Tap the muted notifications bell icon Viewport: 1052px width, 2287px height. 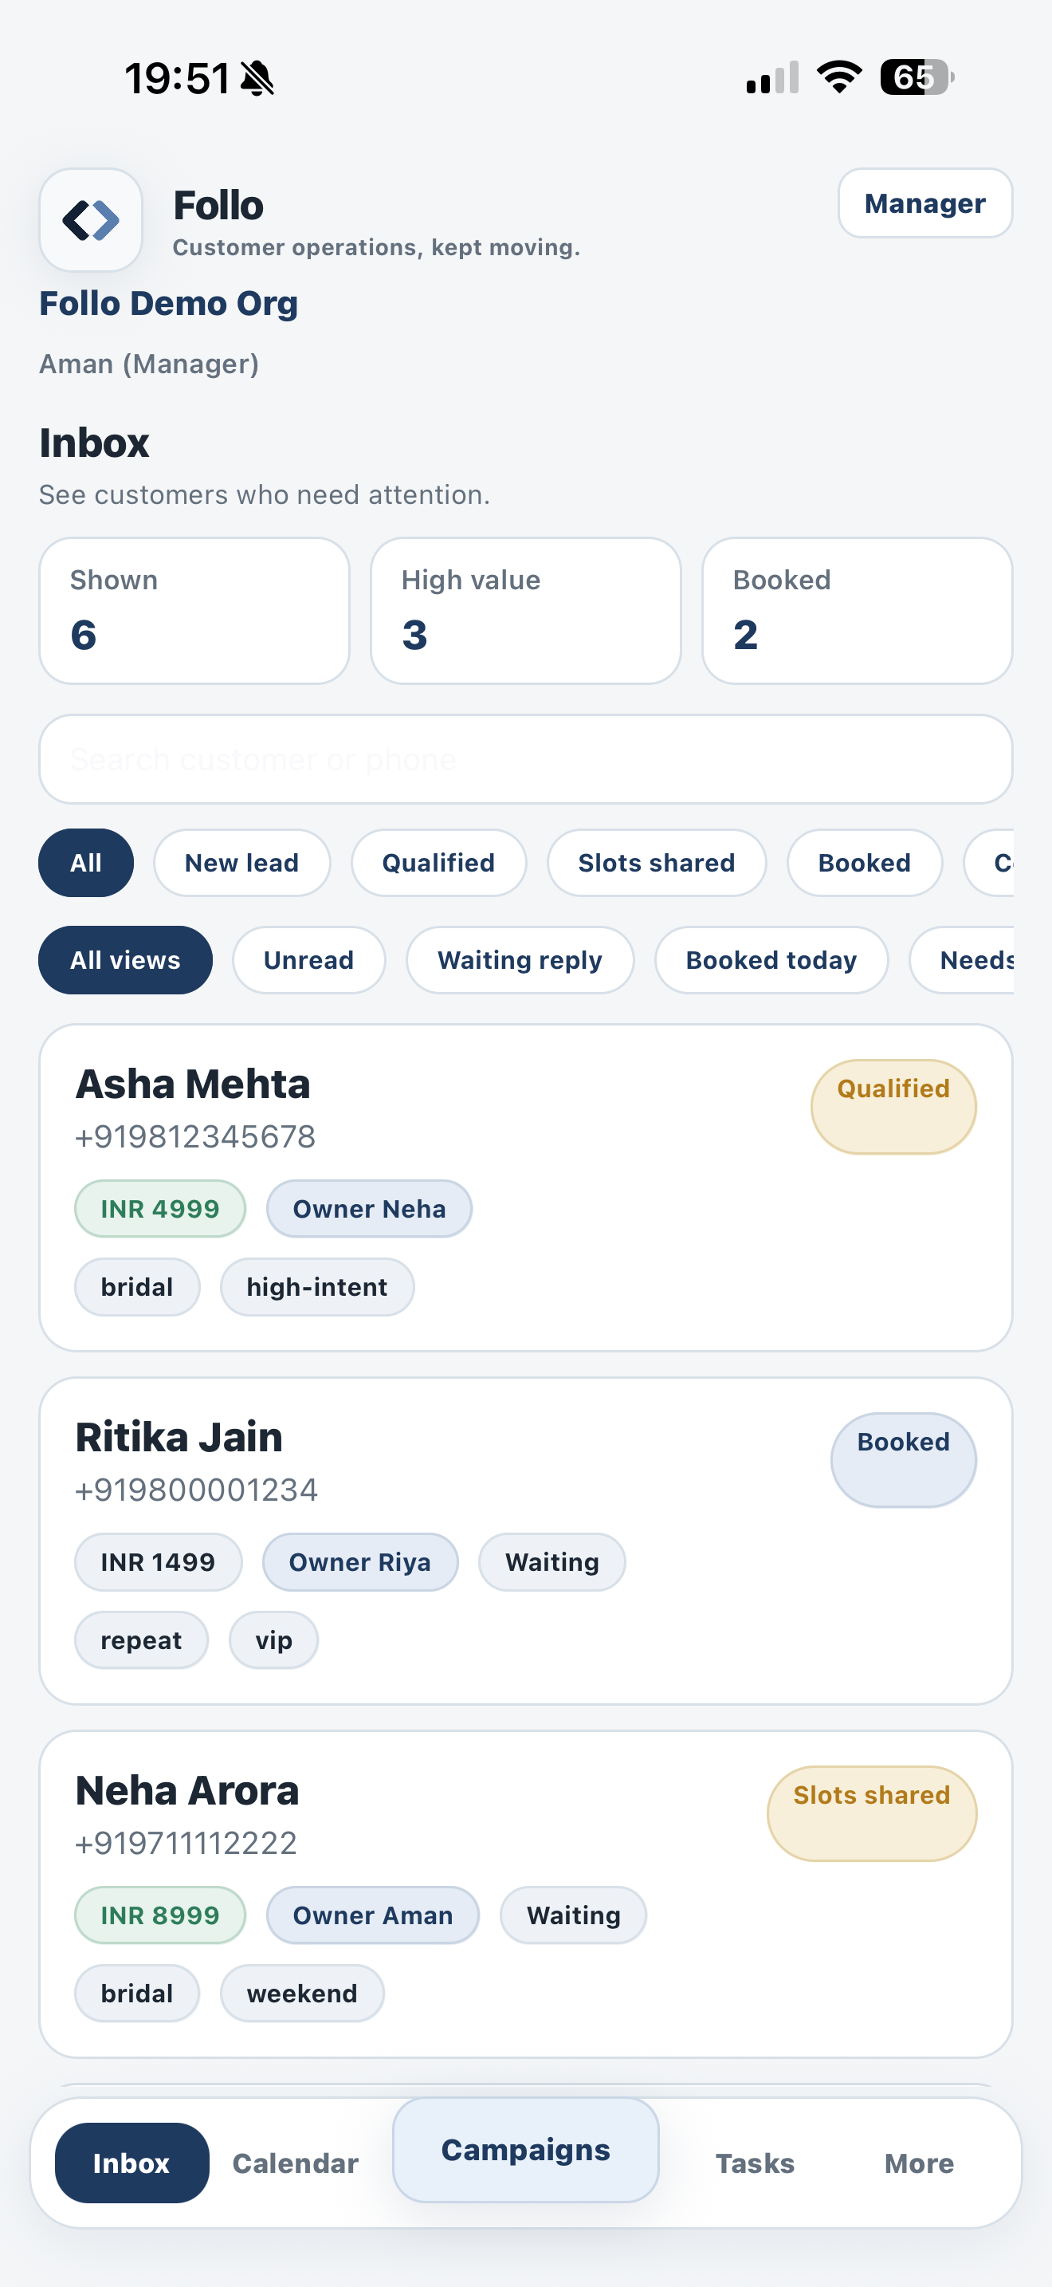tap(257, 78)
